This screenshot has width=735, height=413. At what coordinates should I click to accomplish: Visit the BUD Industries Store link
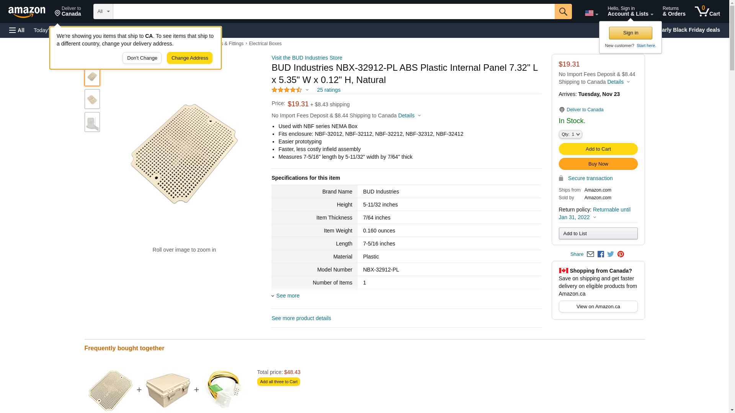pyautogui.click(x=307, y=58)
